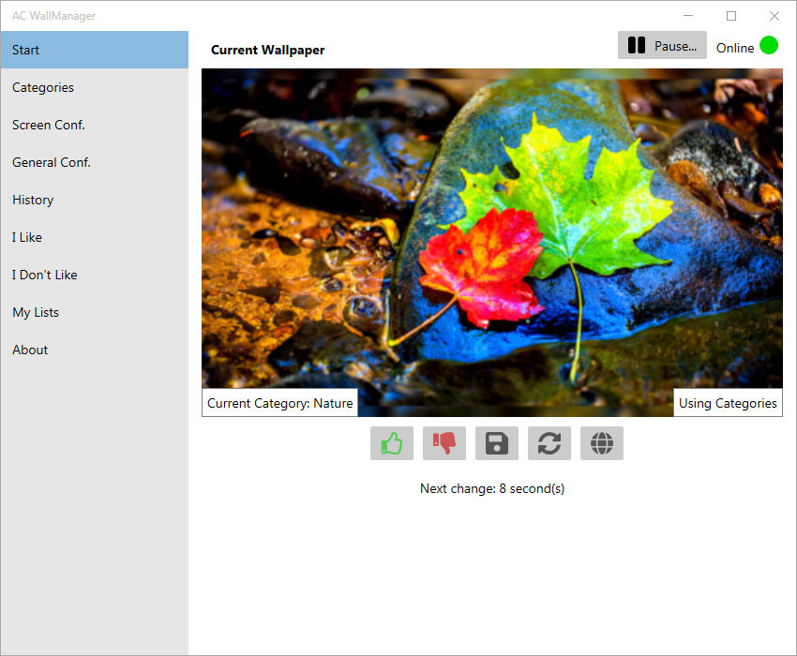Close the AC WallManager window
This screenshot has width=797, height=656.
tap(774, 16)
